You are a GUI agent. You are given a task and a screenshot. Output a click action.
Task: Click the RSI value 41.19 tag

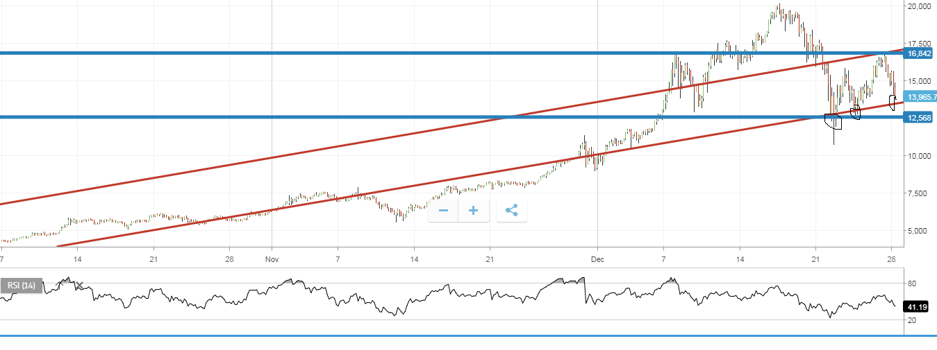(x=916, y=306)
